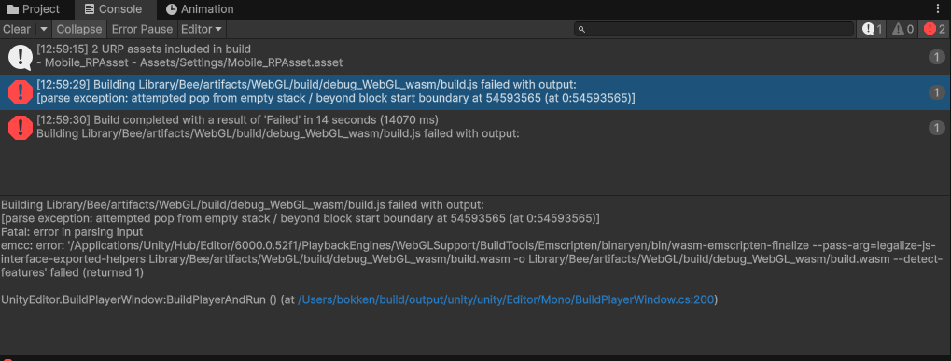
Task: Select the URP assets info log entry
Action: (476, 57)
